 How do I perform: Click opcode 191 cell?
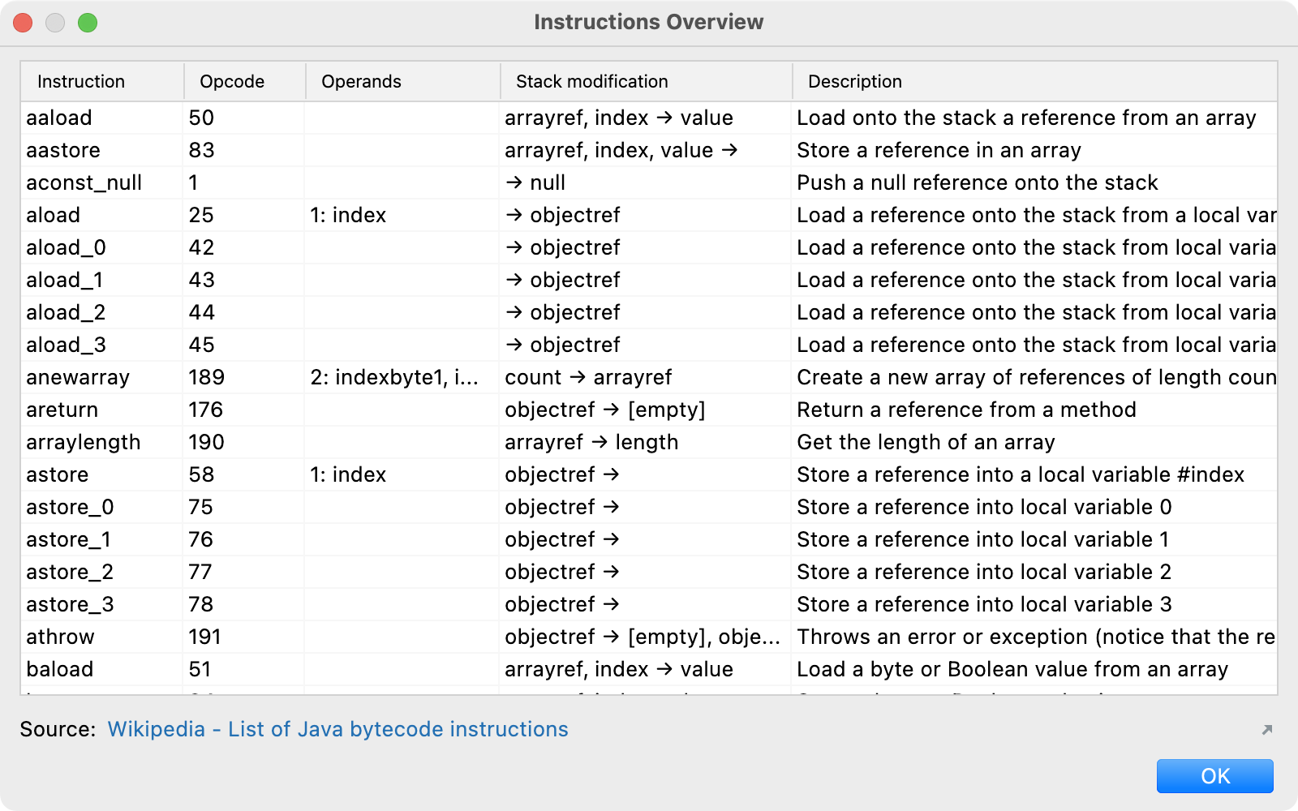coord(244,637)
